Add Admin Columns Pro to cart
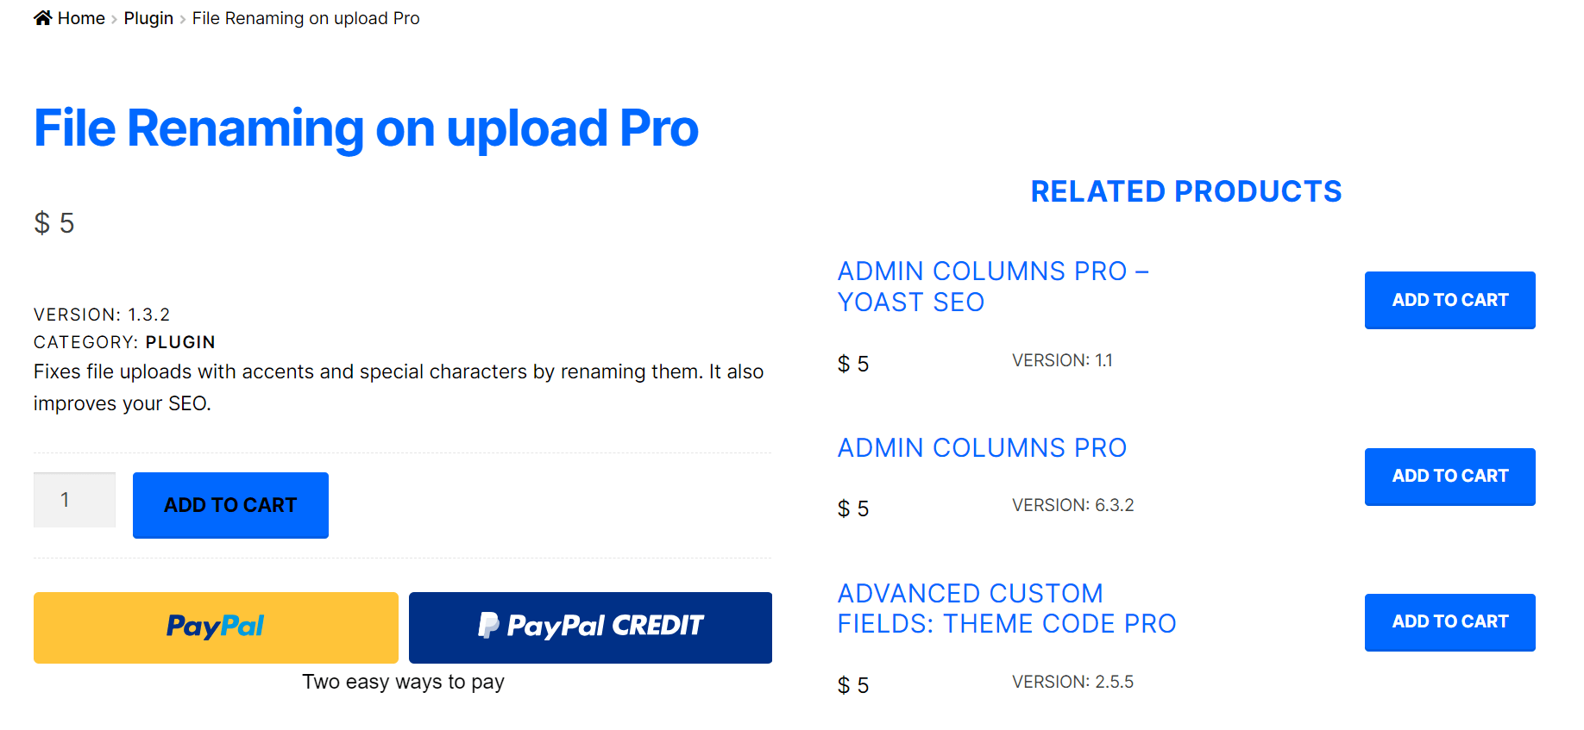The image size is (1584, 730). coord(1449,477)
